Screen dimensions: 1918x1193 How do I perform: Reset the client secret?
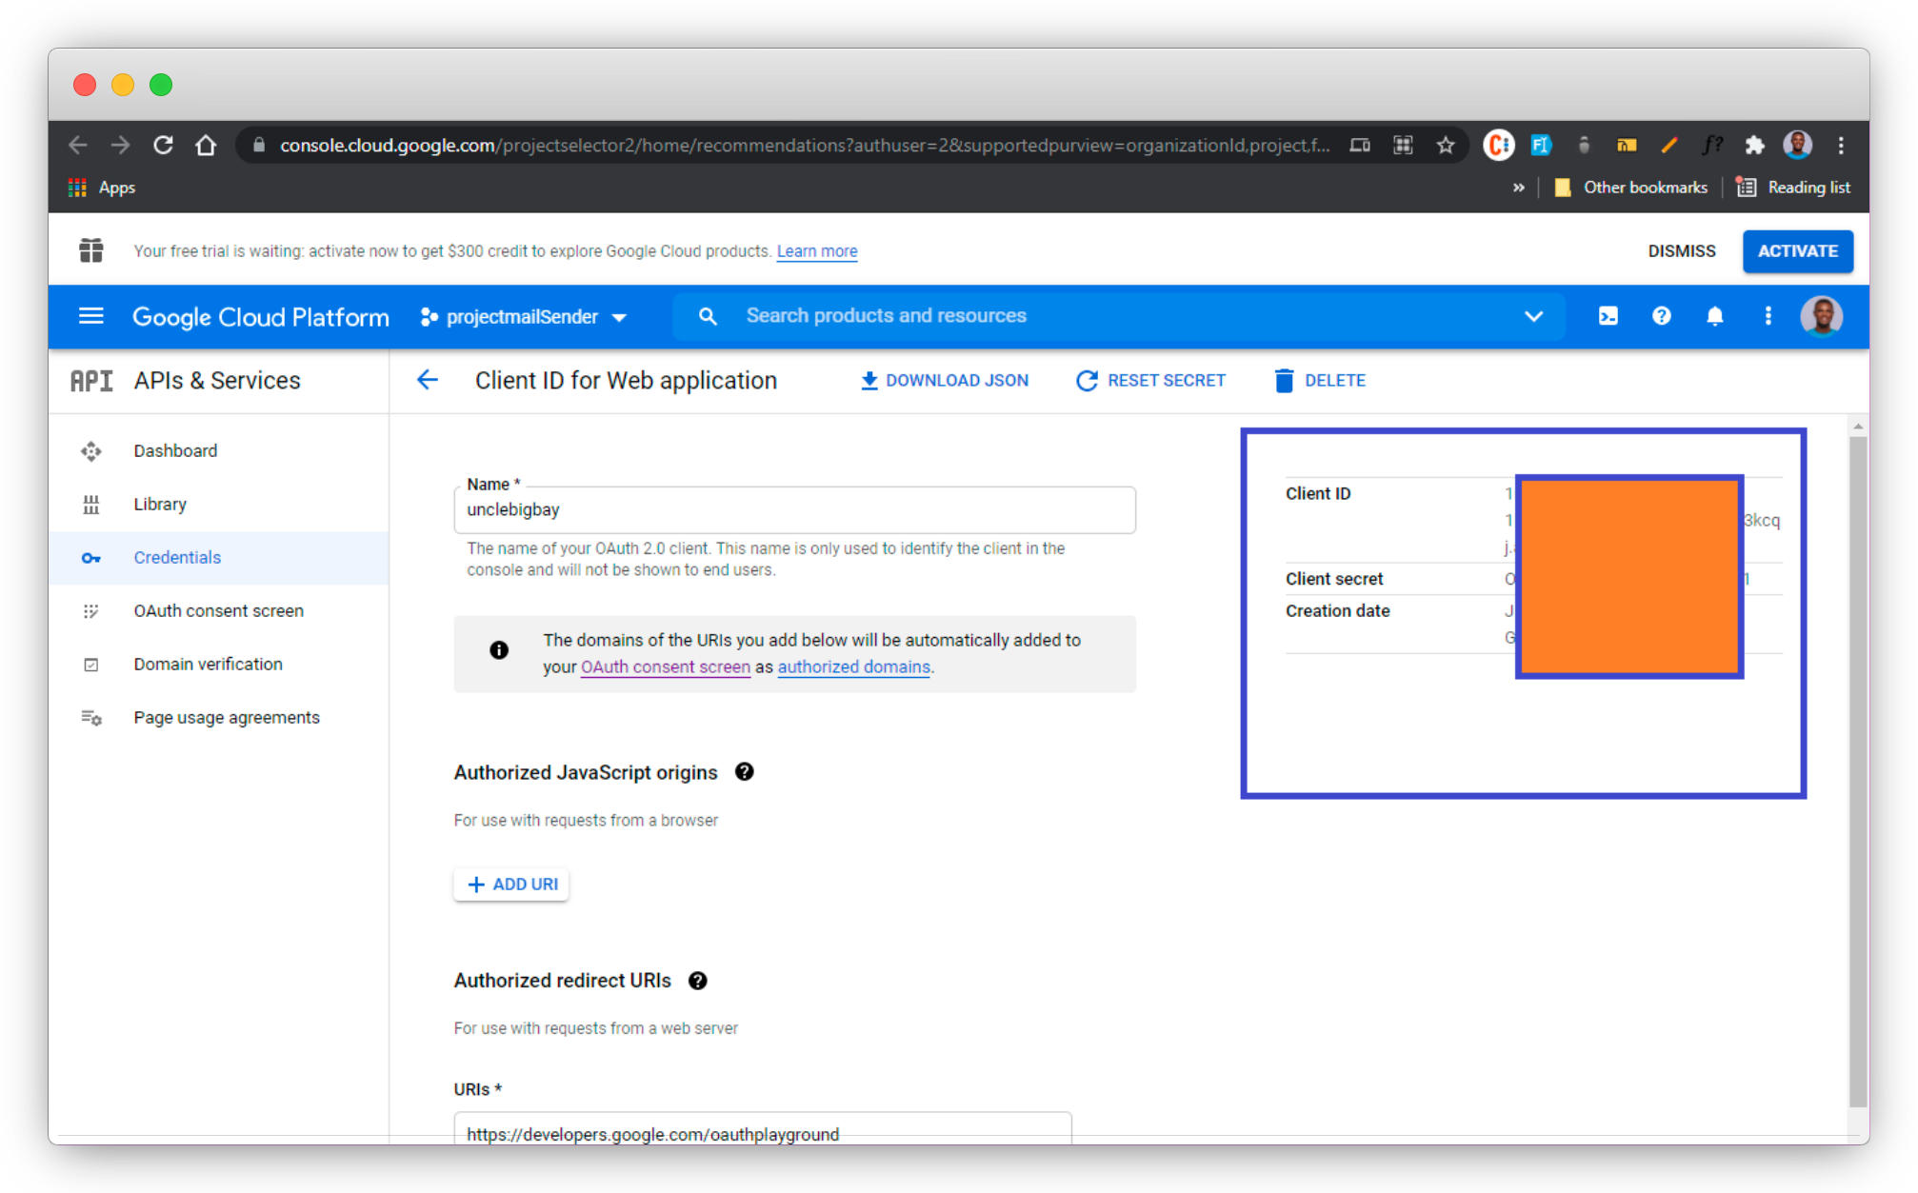pyautogui.click(x=1151, y=381)
